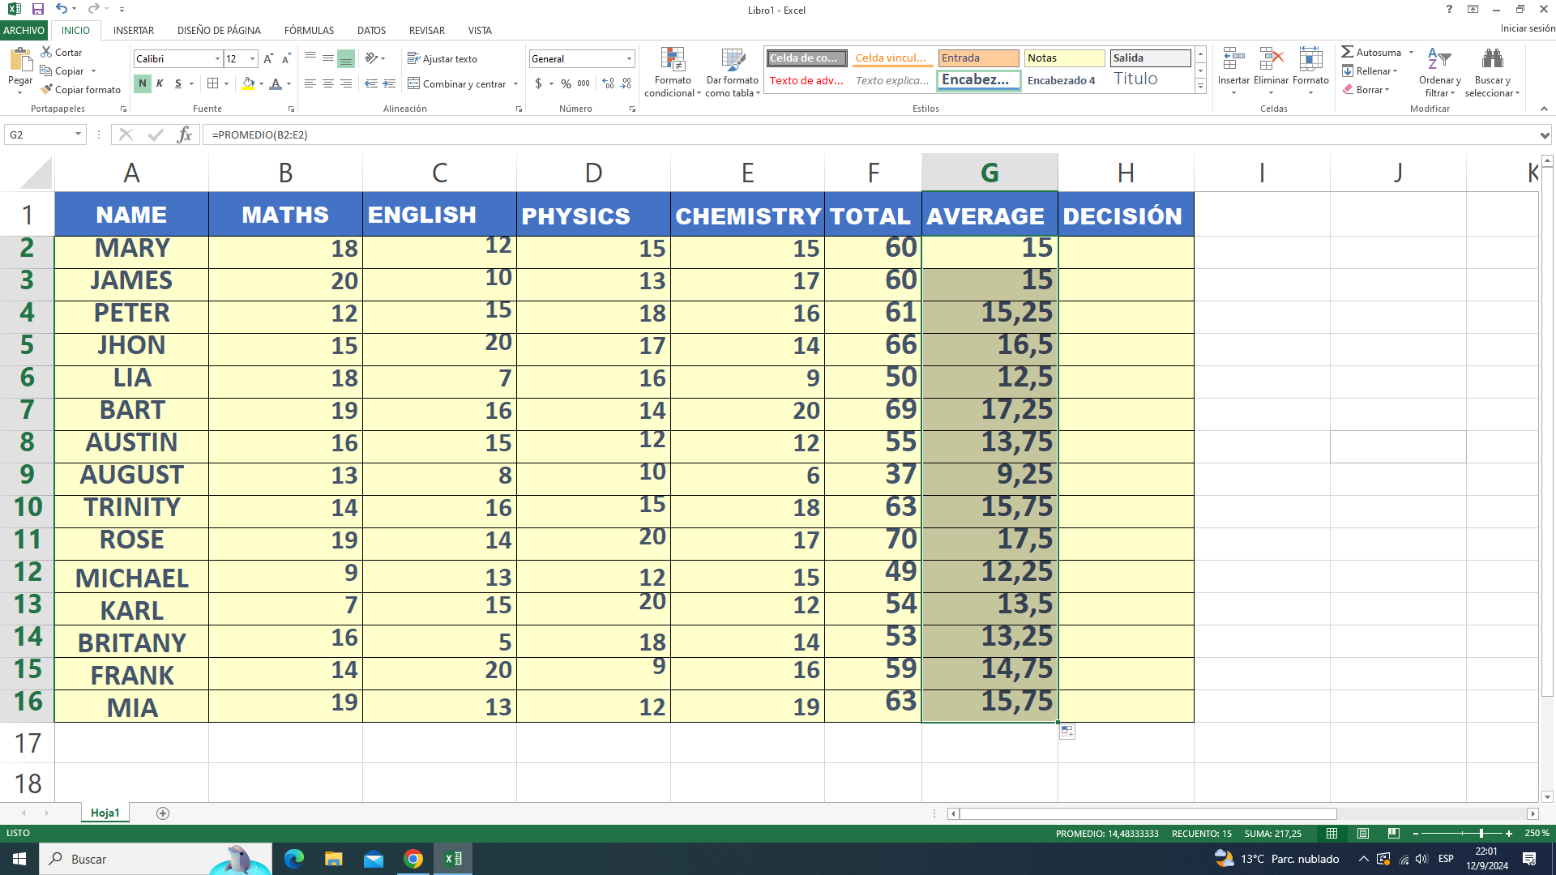Image resolution: width=1556 pixels, height=875 pixels.
Task: Click the borders icon in Fuente group
Action: pyautogui.click(x=212, y=83)
